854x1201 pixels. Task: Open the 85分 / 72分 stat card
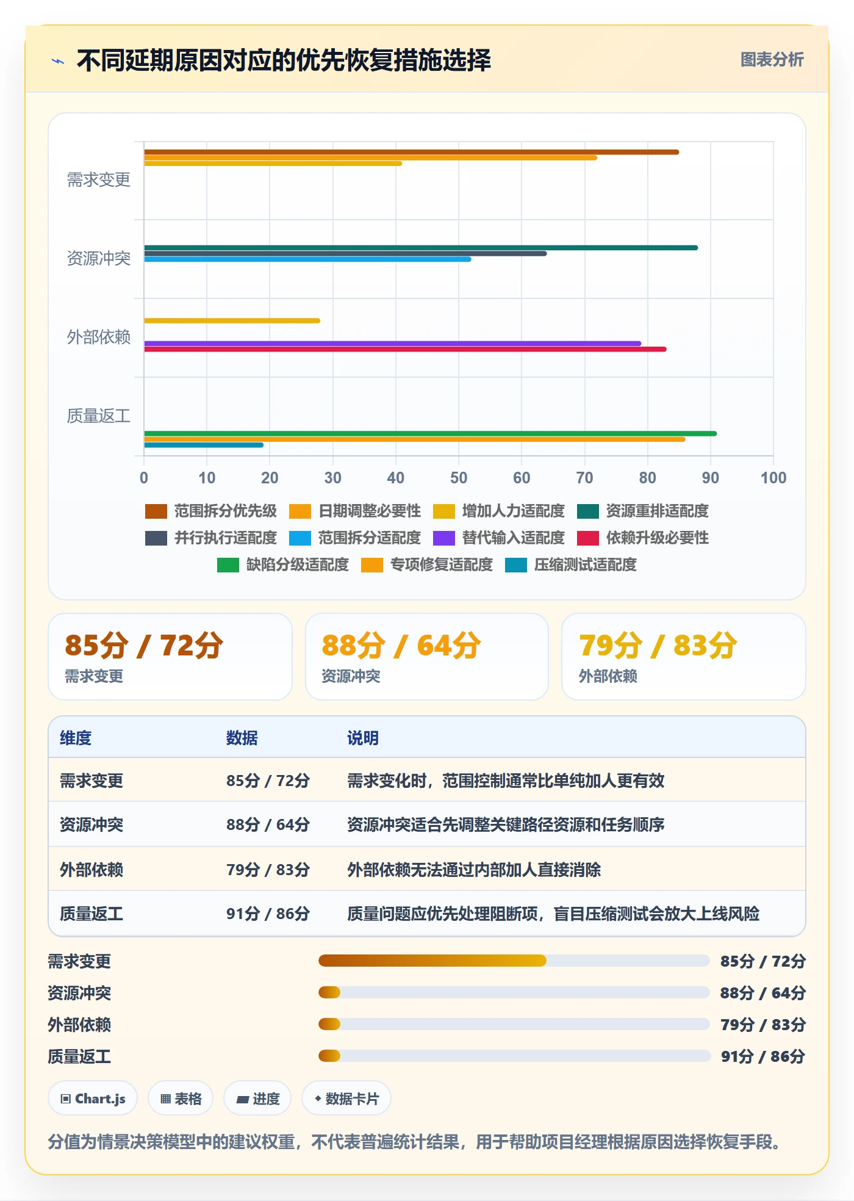click(x=170, y=657)
